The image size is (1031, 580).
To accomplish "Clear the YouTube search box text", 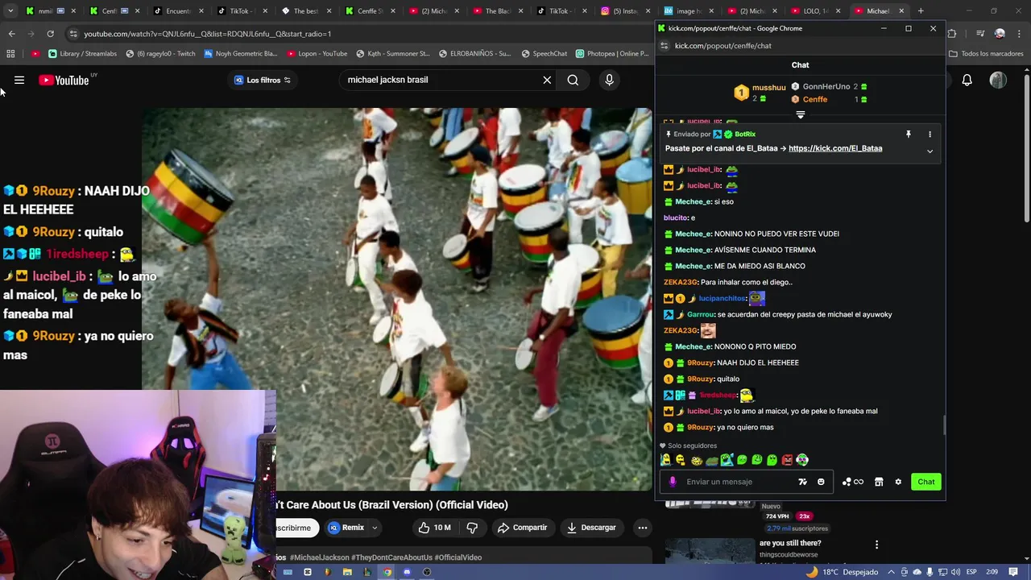I will coord(547,80).
